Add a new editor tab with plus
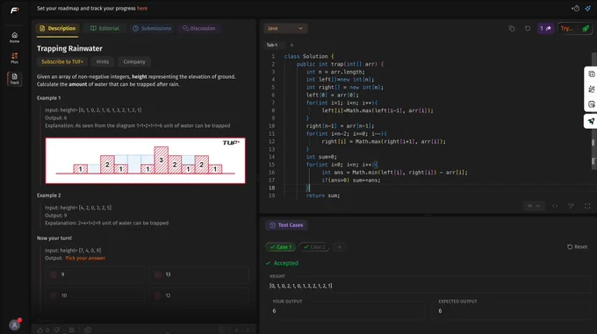 291,45
